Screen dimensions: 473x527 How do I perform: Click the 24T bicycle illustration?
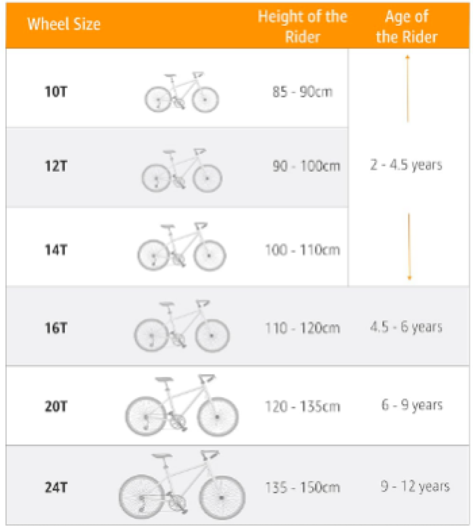click(x=181, y=485)
